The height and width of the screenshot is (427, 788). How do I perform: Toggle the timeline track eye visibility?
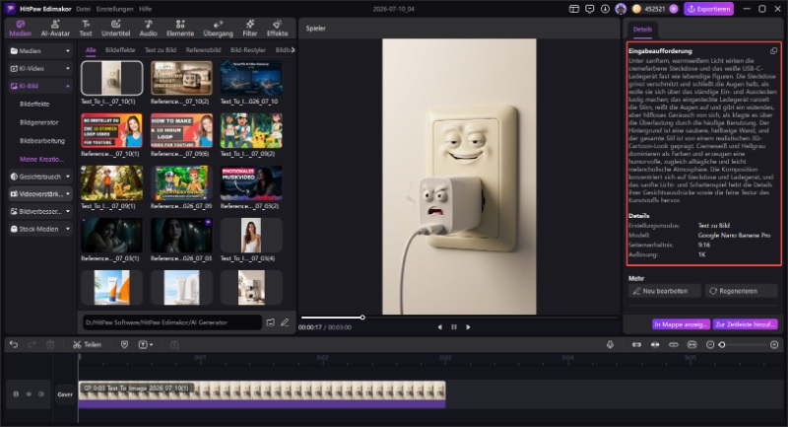tap(29, 394)
